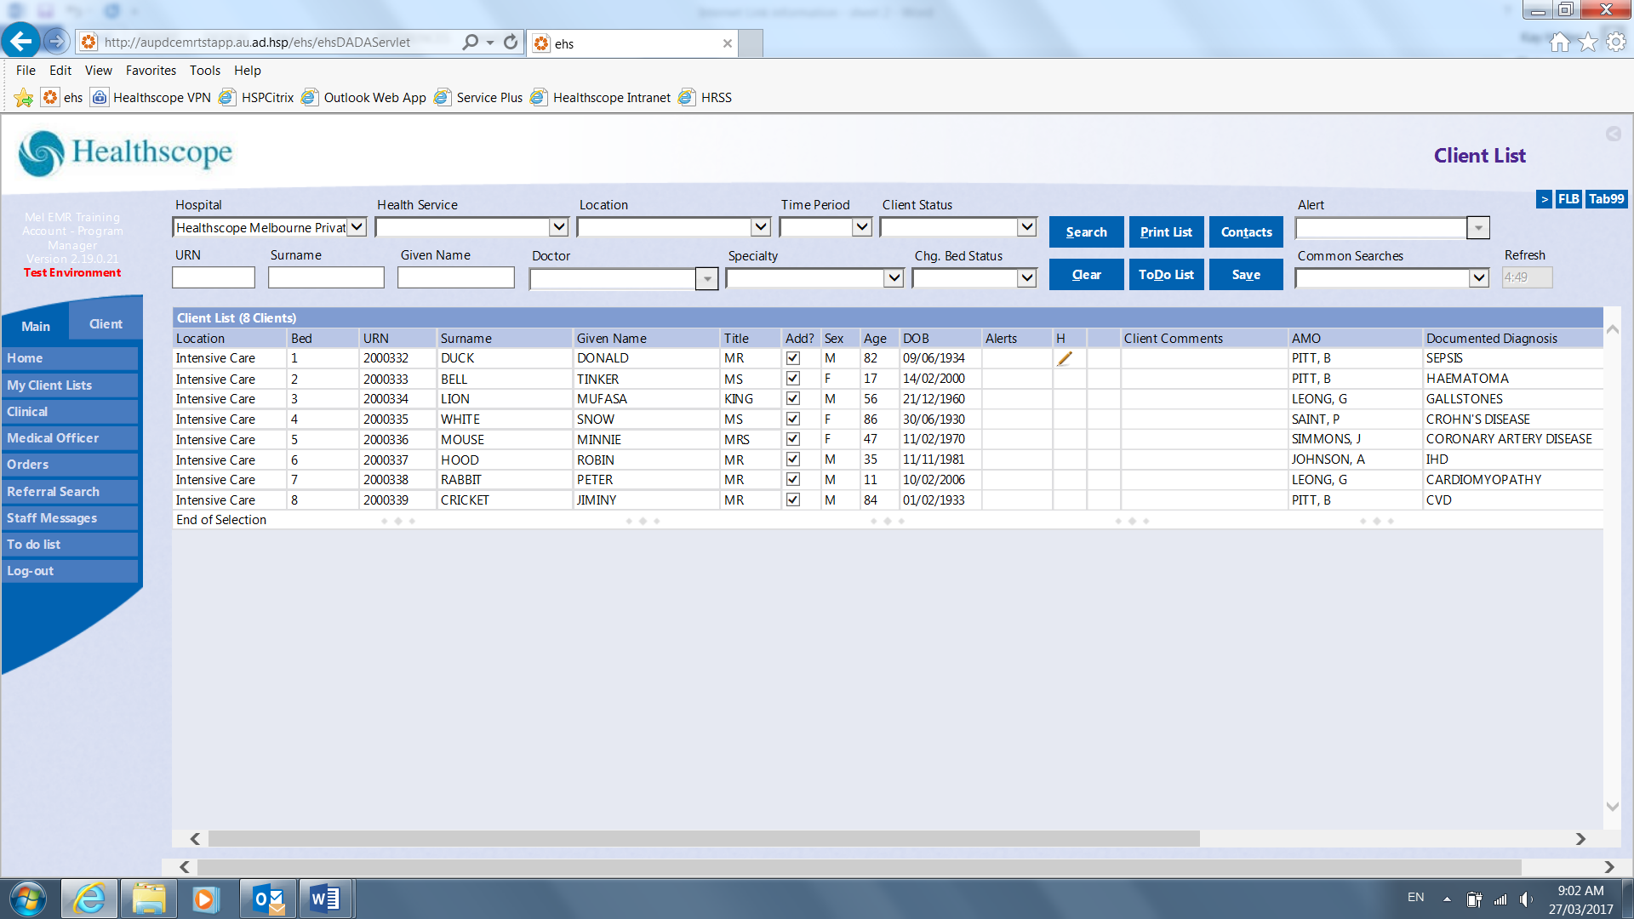Toggle the Add checkbox for HOOD
This screenshot has height=919, width=1634.
point(793,459)
